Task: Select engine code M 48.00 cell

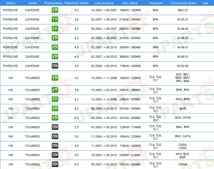Action: coord(183,29)
